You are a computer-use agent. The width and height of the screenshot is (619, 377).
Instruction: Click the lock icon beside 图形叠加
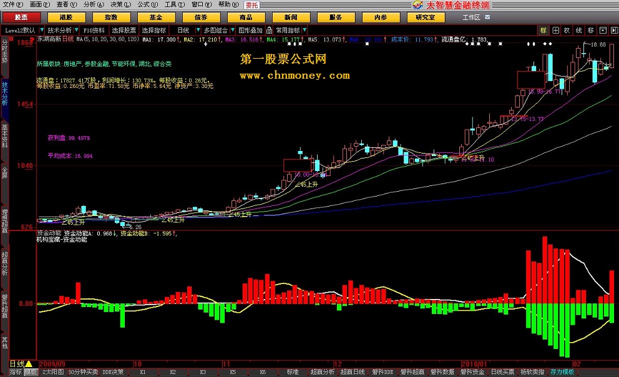click(269, 30)
